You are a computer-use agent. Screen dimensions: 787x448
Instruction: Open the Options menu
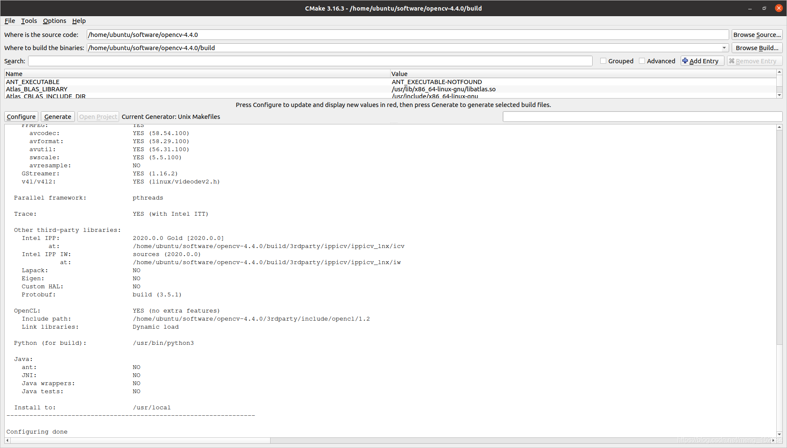tap(54, 21)
